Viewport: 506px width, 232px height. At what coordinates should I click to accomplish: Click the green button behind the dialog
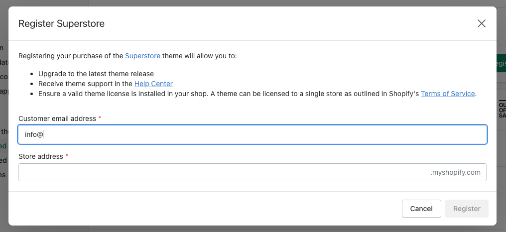pyautogui.click(x=501, y=64)
